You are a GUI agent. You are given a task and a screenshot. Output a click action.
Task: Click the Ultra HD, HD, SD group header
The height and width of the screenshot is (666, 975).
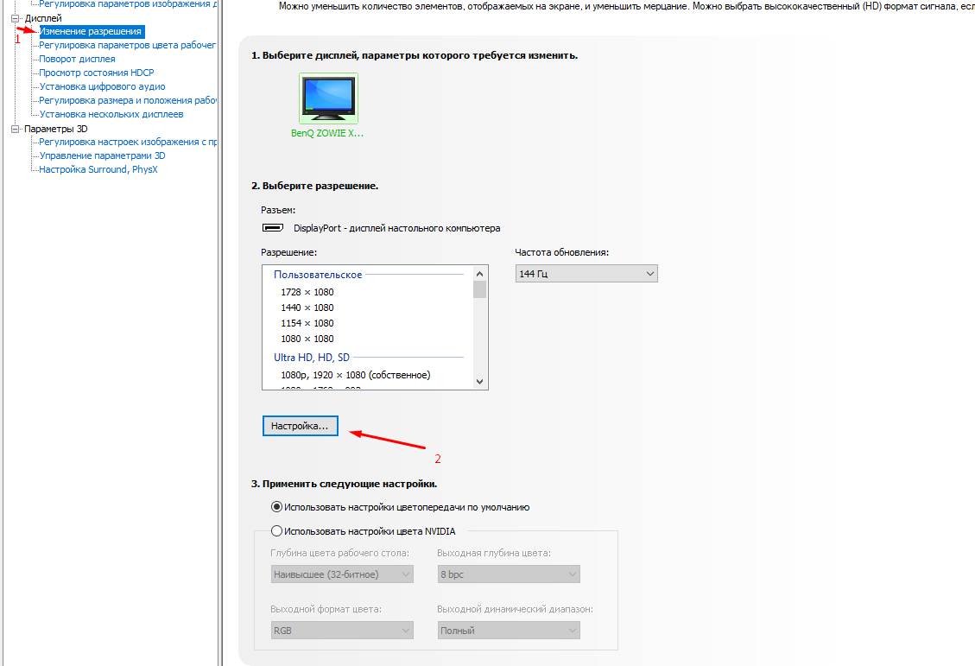pos(312,358)
